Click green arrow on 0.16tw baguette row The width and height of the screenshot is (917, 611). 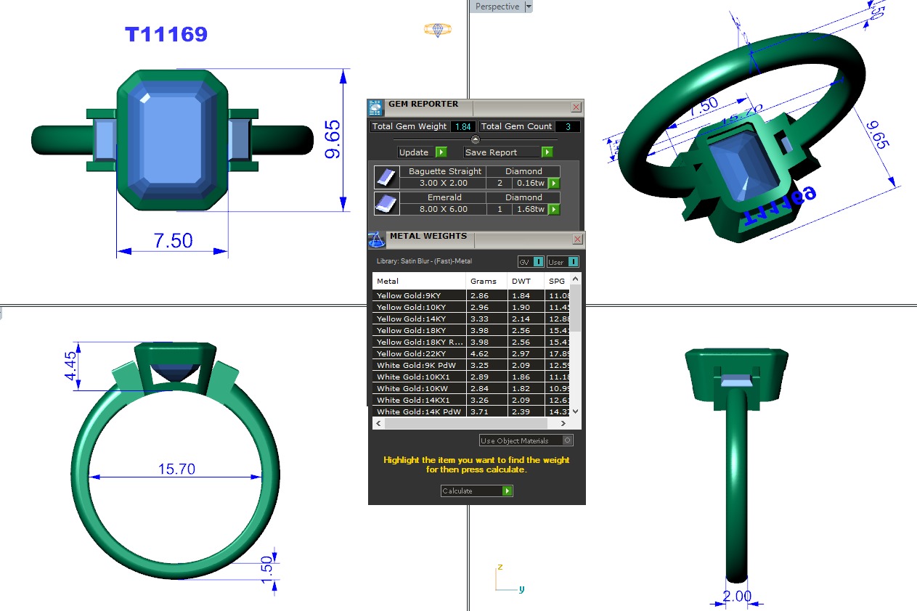554,184
